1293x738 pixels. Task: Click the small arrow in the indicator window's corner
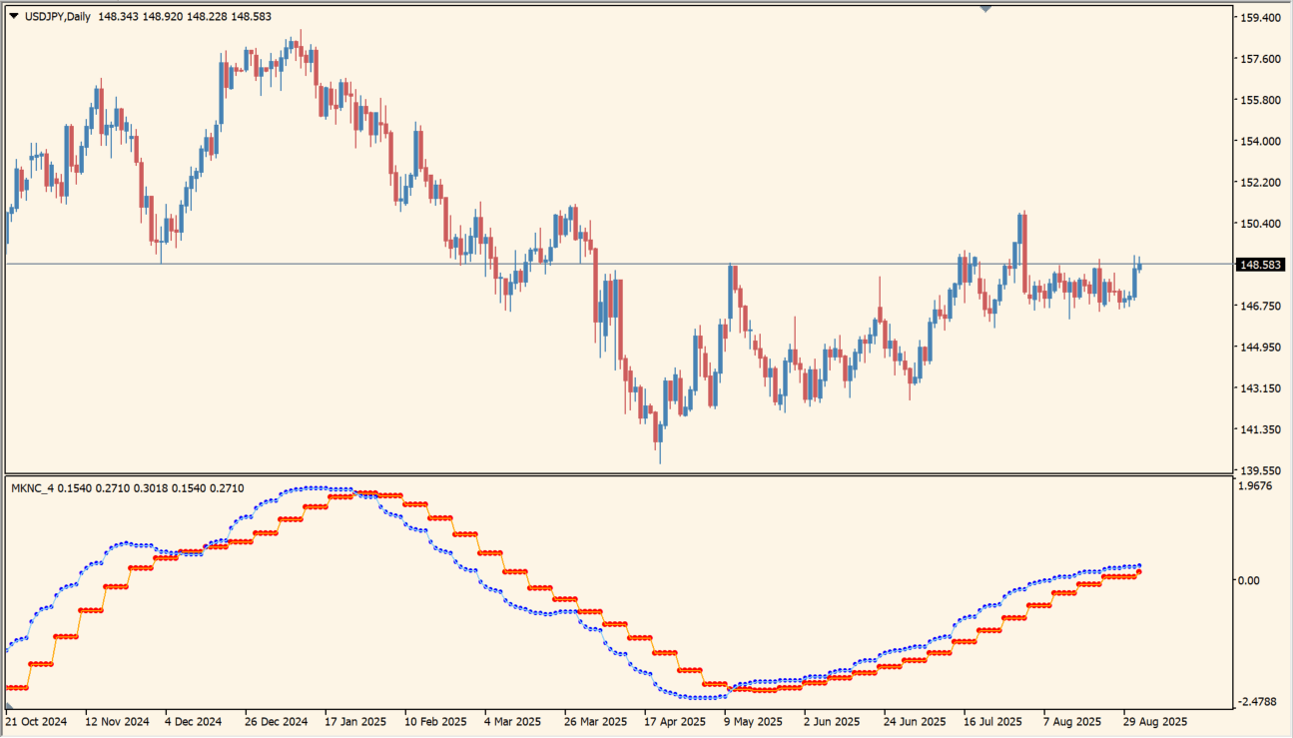(10, 708)
